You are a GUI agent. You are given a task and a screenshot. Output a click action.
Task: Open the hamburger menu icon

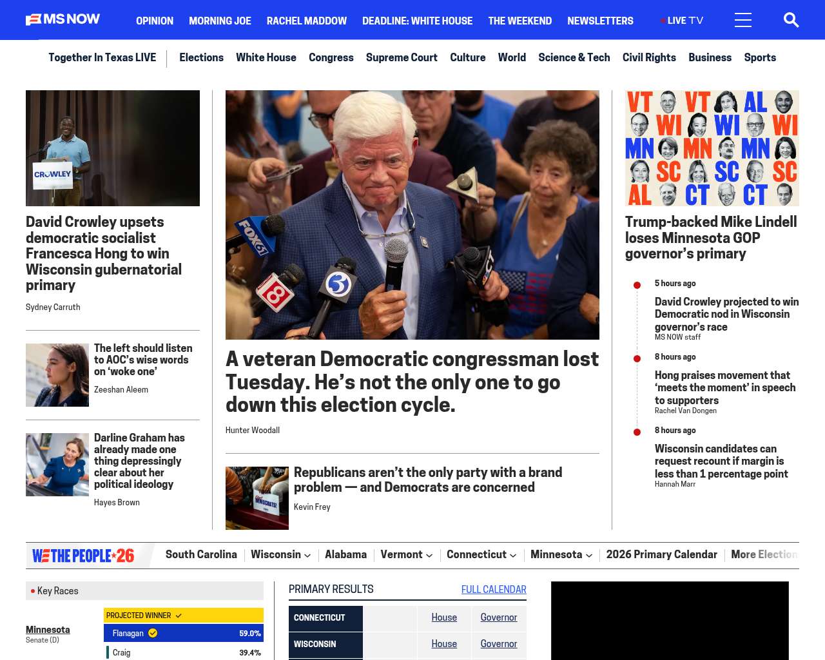[x=743, y=20]
